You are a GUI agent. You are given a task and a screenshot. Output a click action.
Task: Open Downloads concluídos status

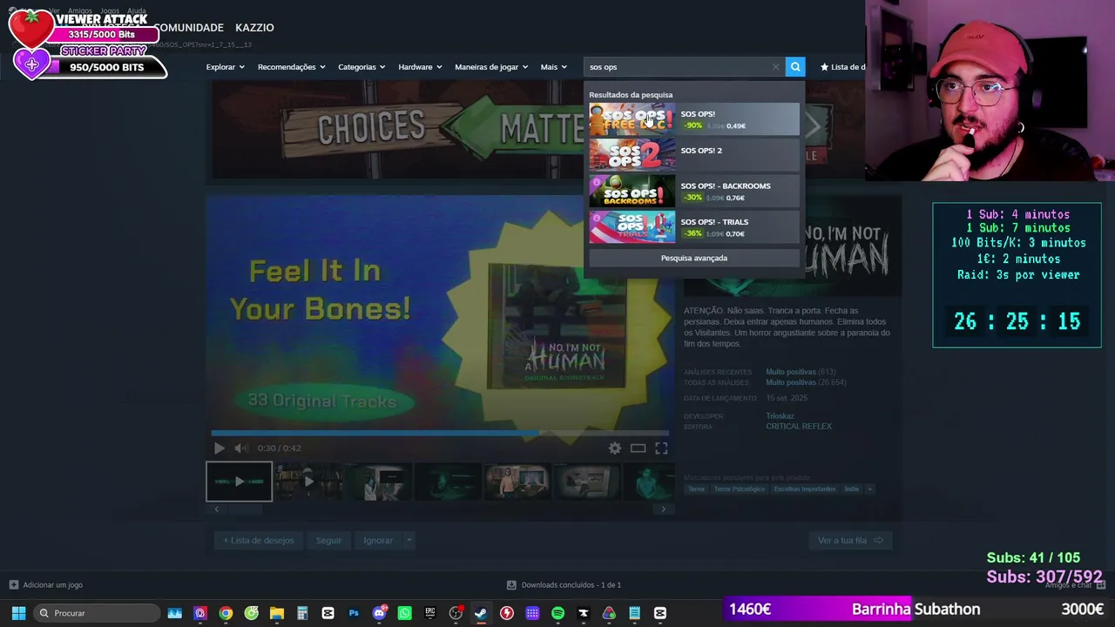(564, 585)
